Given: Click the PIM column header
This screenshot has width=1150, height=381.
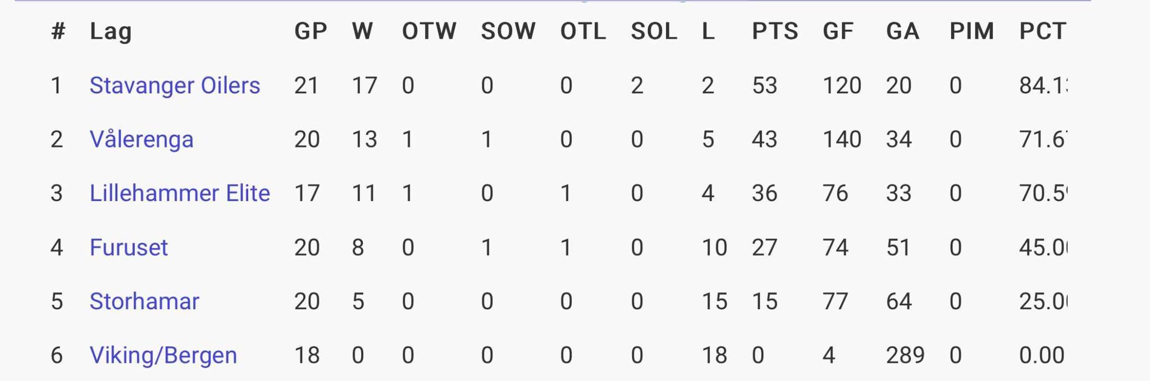Looking at the screenshot, I should pyautogui.click(x=971, y=31).
